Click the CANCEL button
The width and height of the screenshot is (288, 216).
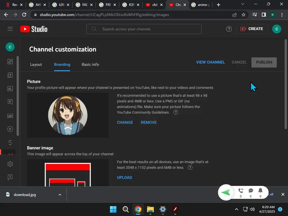point(239,62)
